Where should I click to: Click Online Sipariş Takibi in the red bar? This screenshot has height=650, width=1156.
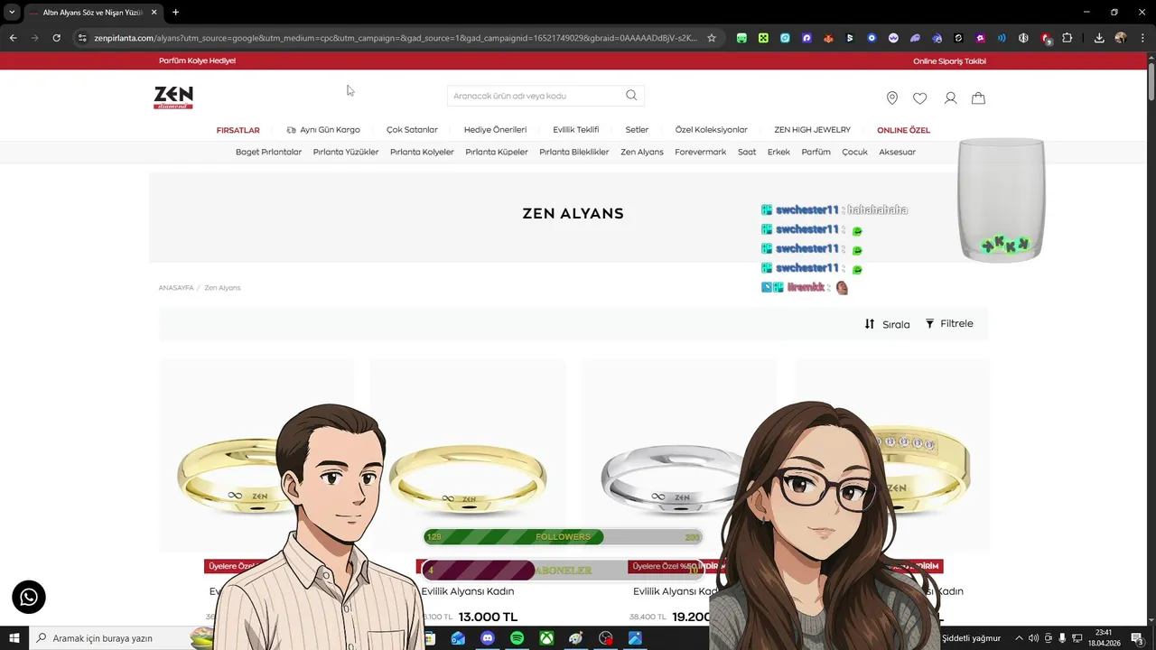point(949,61)
